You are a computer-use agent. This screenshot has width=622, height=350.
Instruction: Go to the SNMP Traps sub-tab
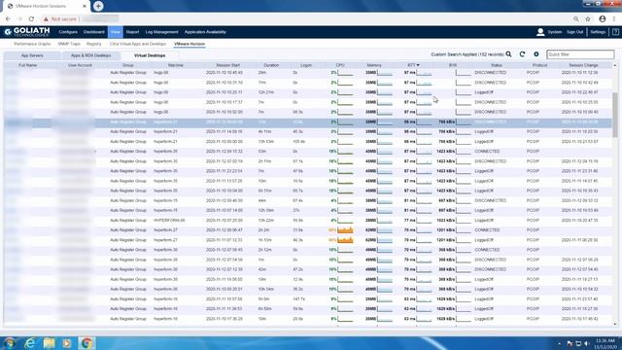69,44
